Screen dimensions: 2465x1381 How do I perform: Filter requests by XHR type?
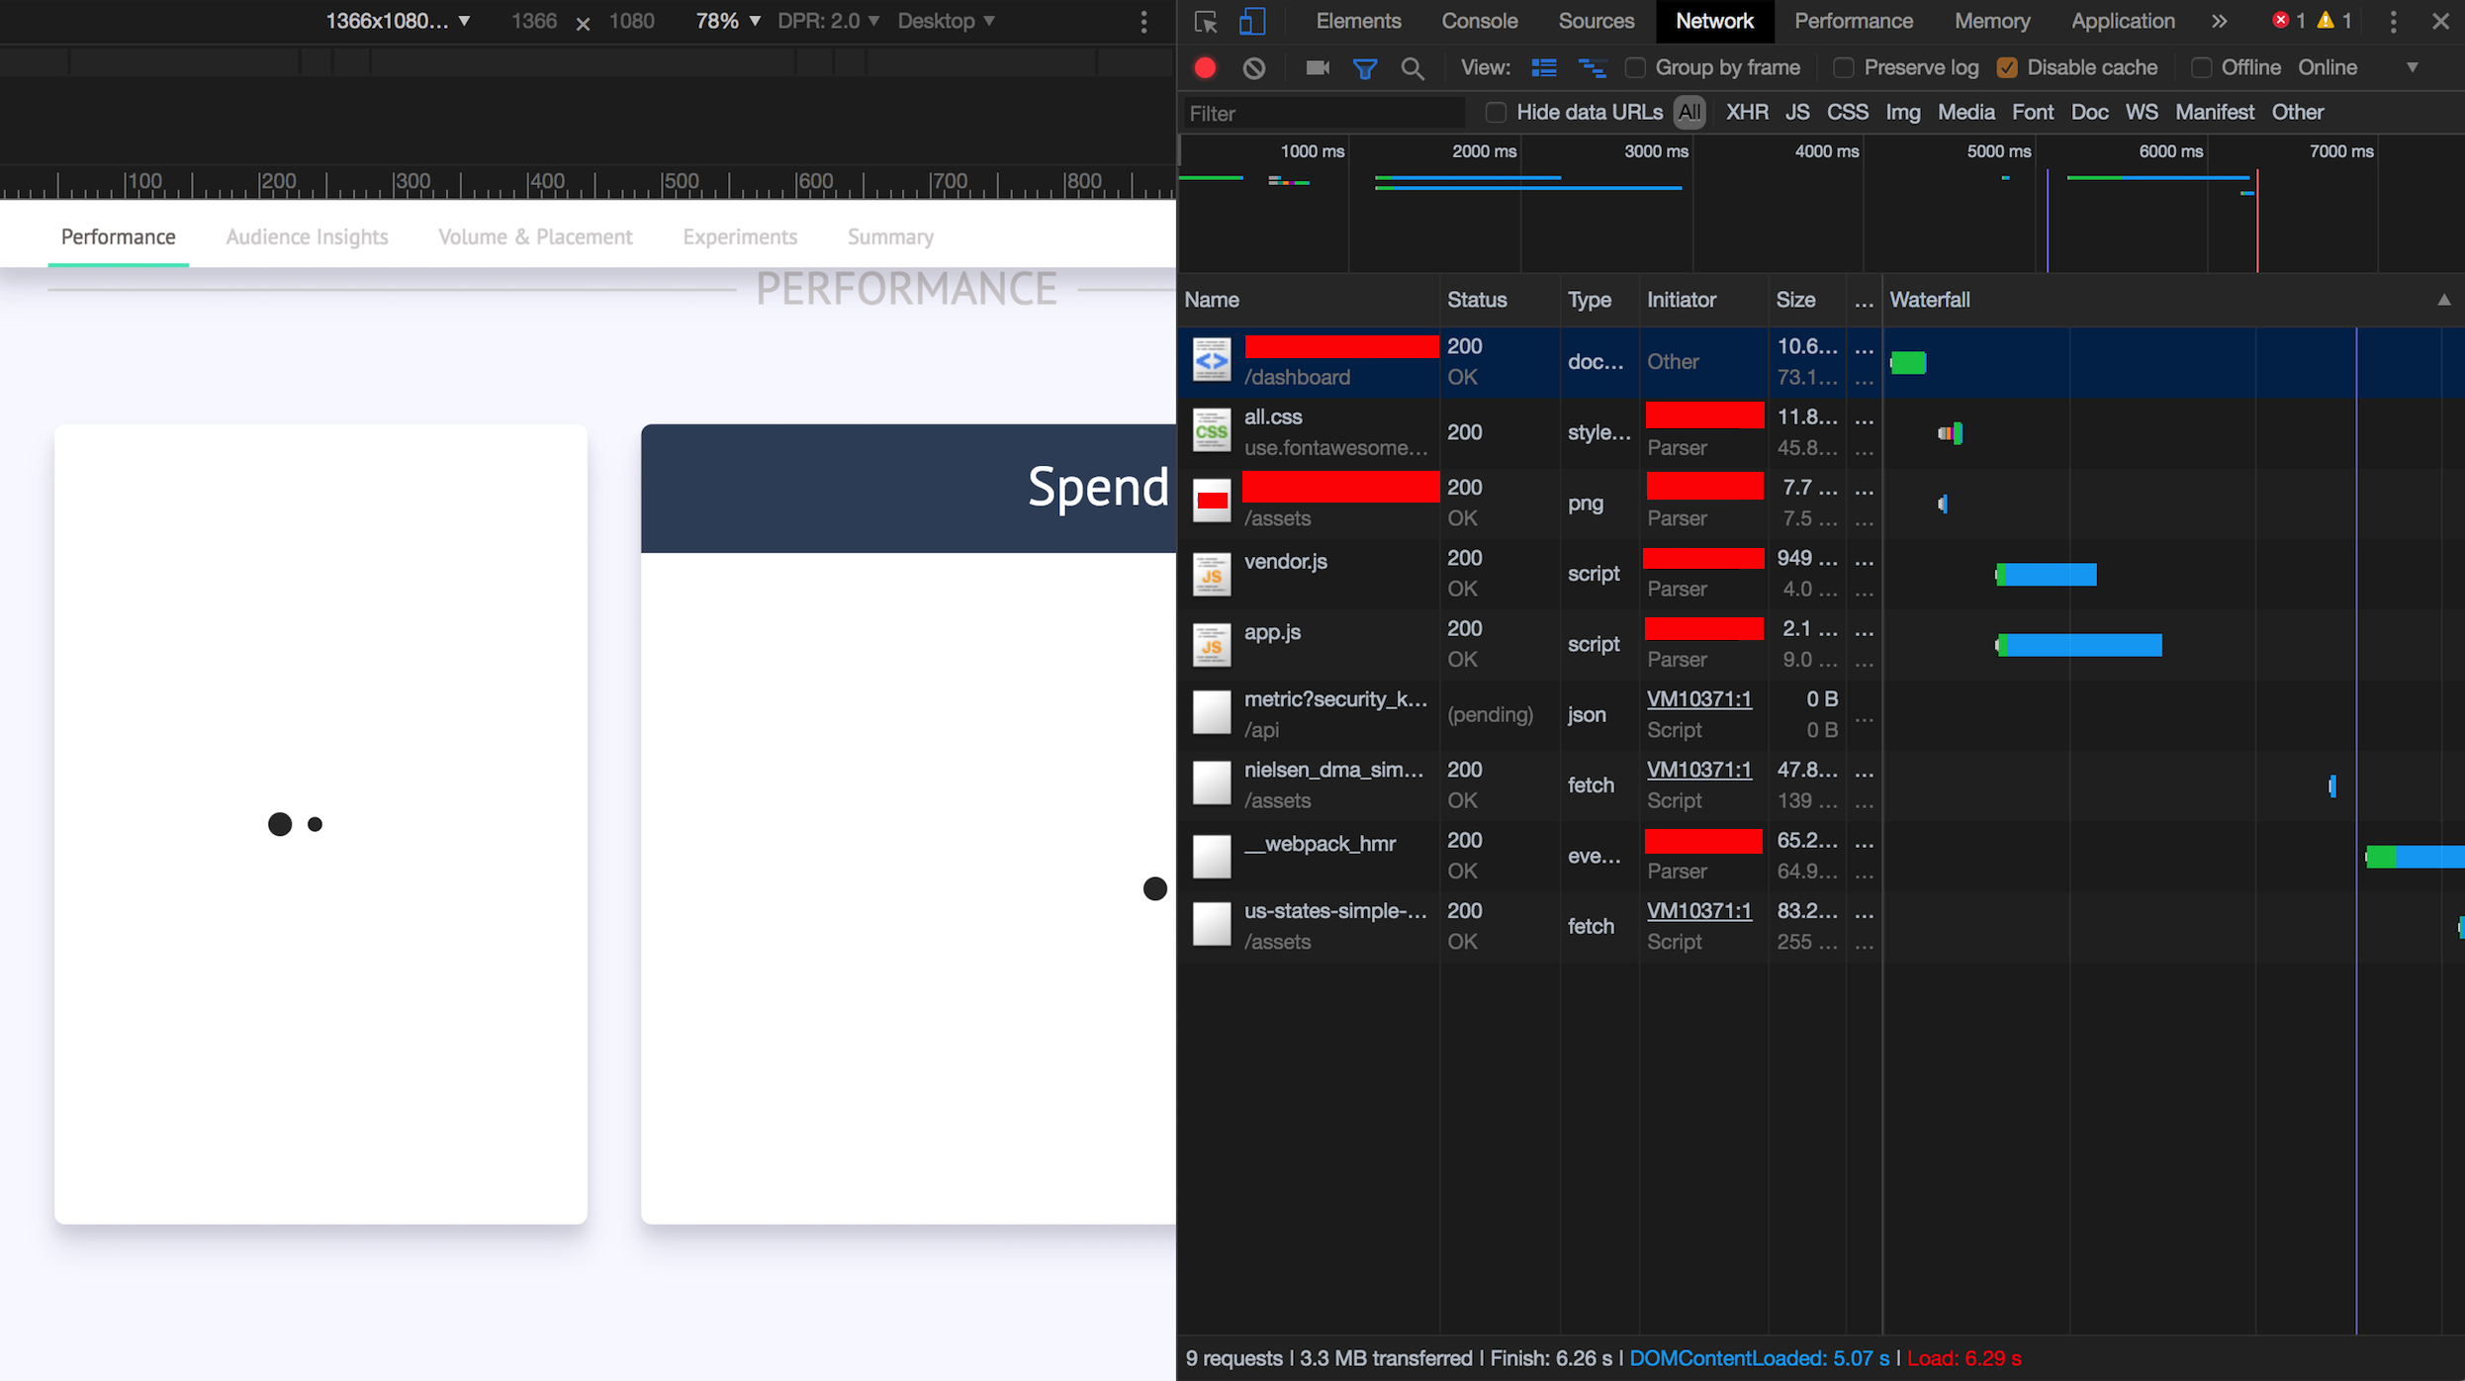(x=1746, y=112)
